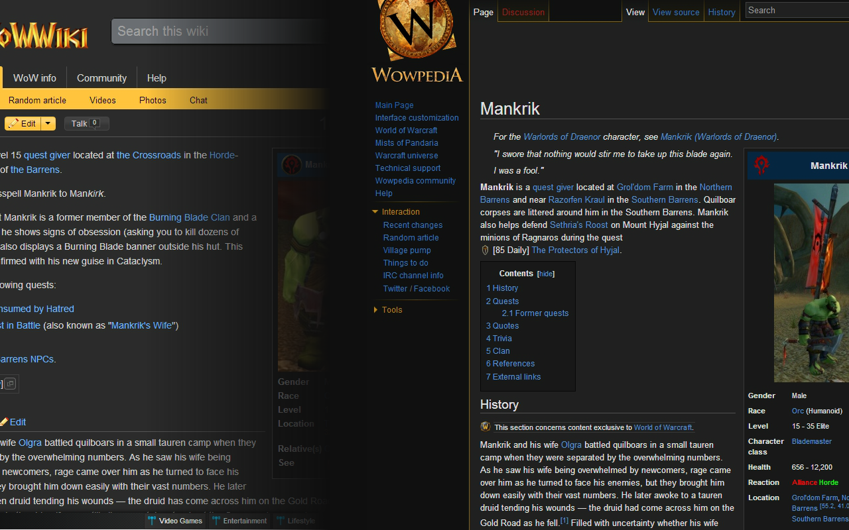Click the Horde faction icon in infobox
849x530 pixels.
click(x=761, y=166)
